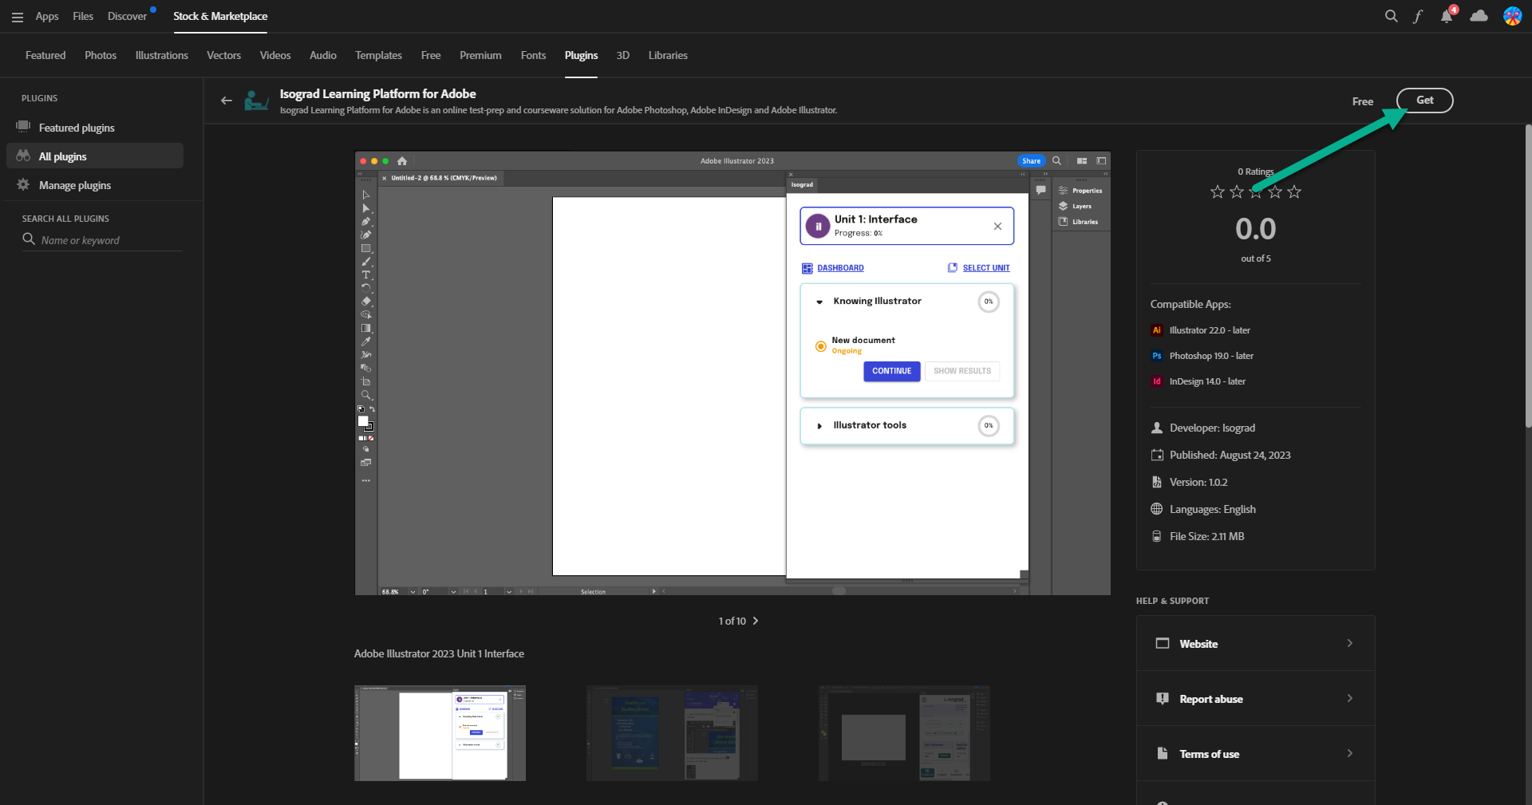The width and height of the screenshot is (1532, 805).
Task: Open the Fonts 'f' icon
Action: click(1418, 16)
